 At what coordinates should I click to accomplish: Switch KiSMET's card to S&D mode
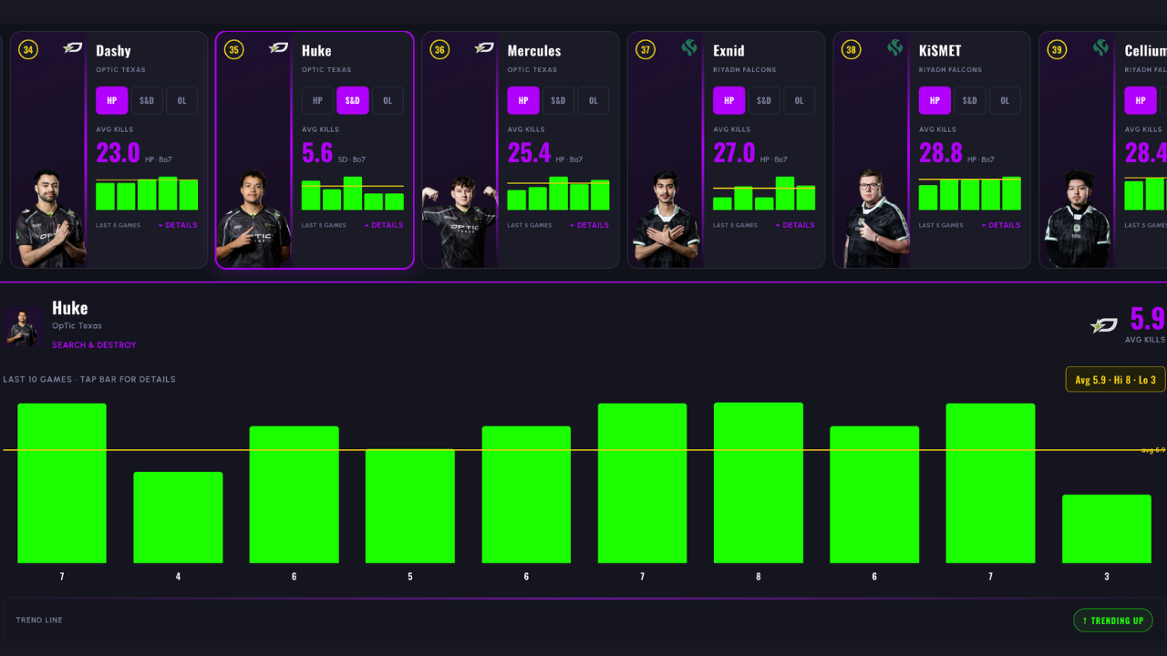click(x=970, y=100)
